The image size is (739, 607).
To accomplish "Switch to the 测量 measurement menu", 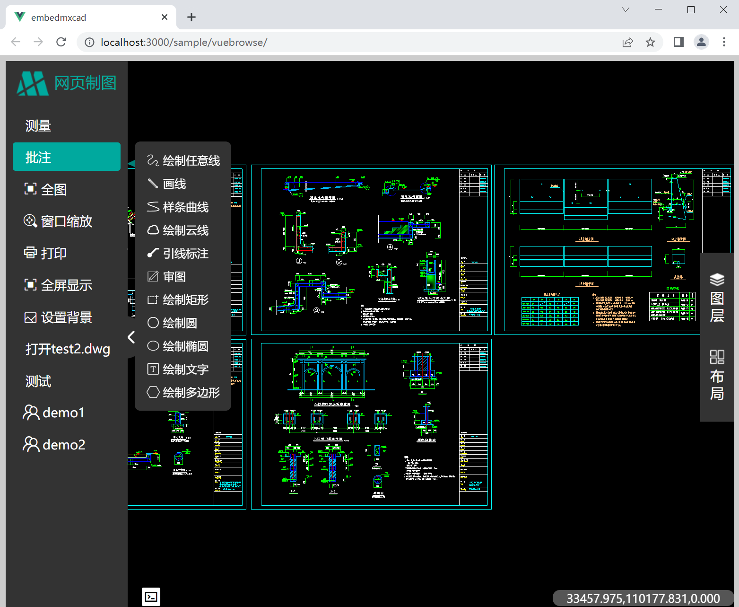I will [38, 125].
